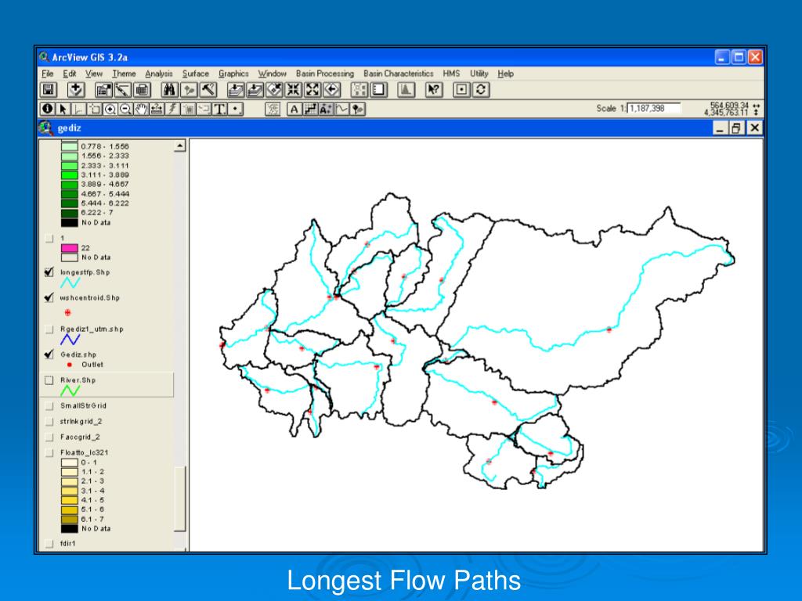The height and width of the screenshot is (601, 802).
Task: Select the Zoom In magnifier tool
Action: (x=110, y=109)
